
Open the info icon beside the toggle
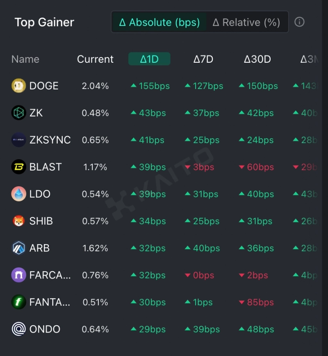300,22
